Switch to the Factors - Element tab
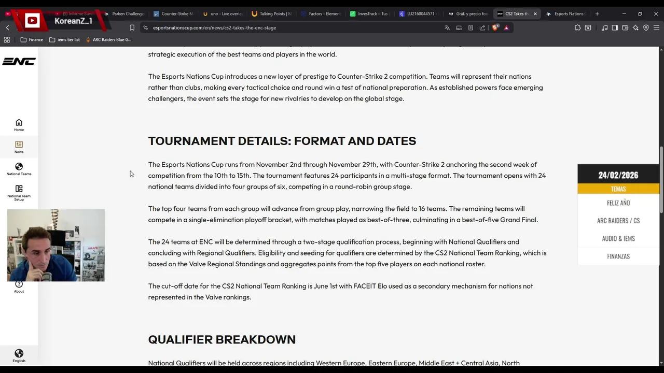 point(320,13)
